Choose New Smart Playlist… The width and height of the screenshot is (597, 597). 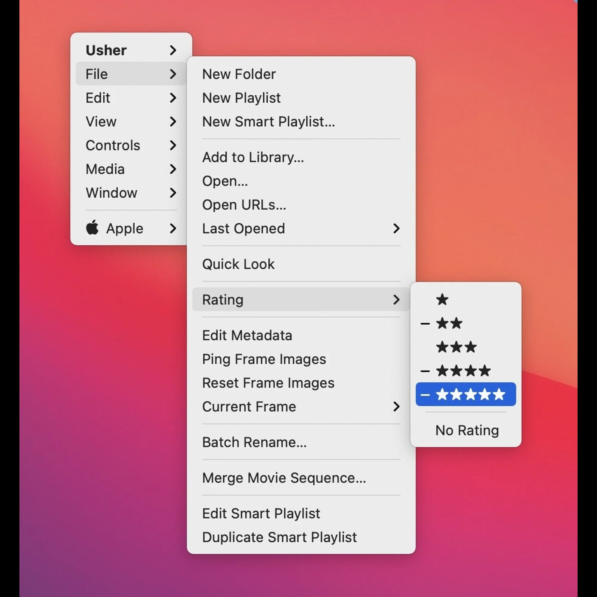coord(301,121)
